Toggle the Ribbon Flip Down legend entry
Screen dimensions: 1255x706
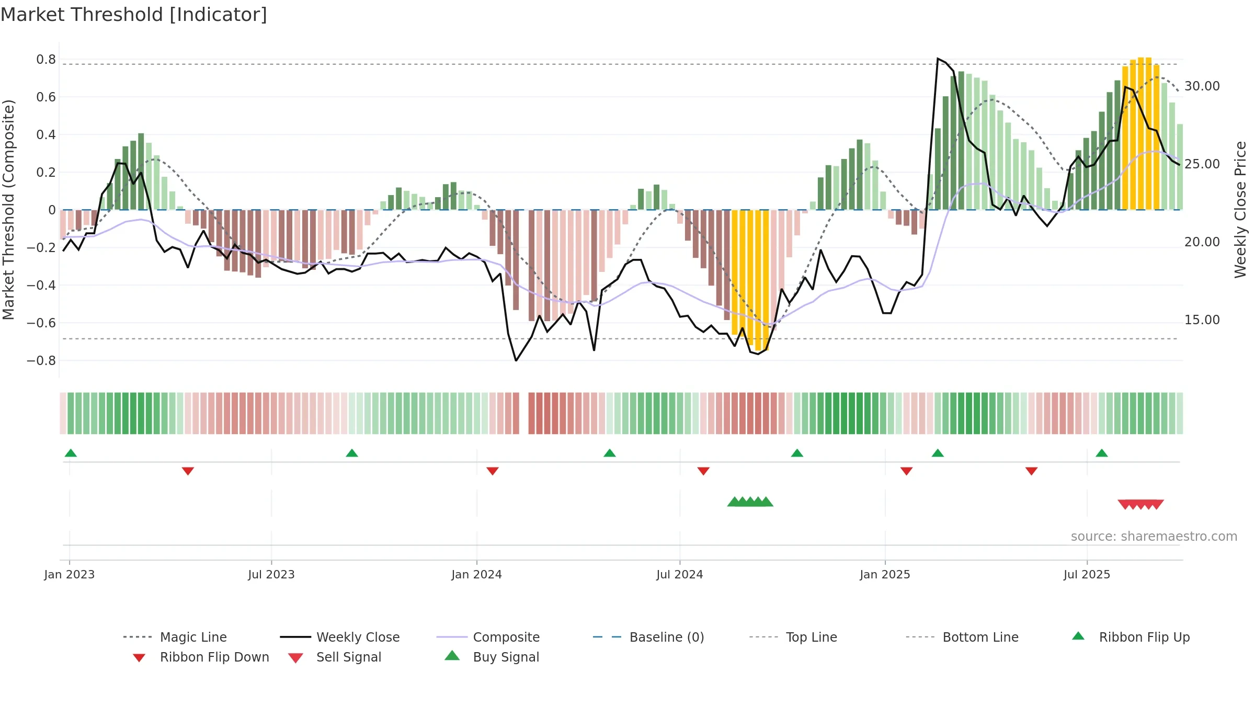[201, 657]
